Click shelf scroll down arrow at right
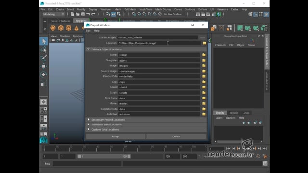Viewport: 308px width, 173px height. pos(266,30)
